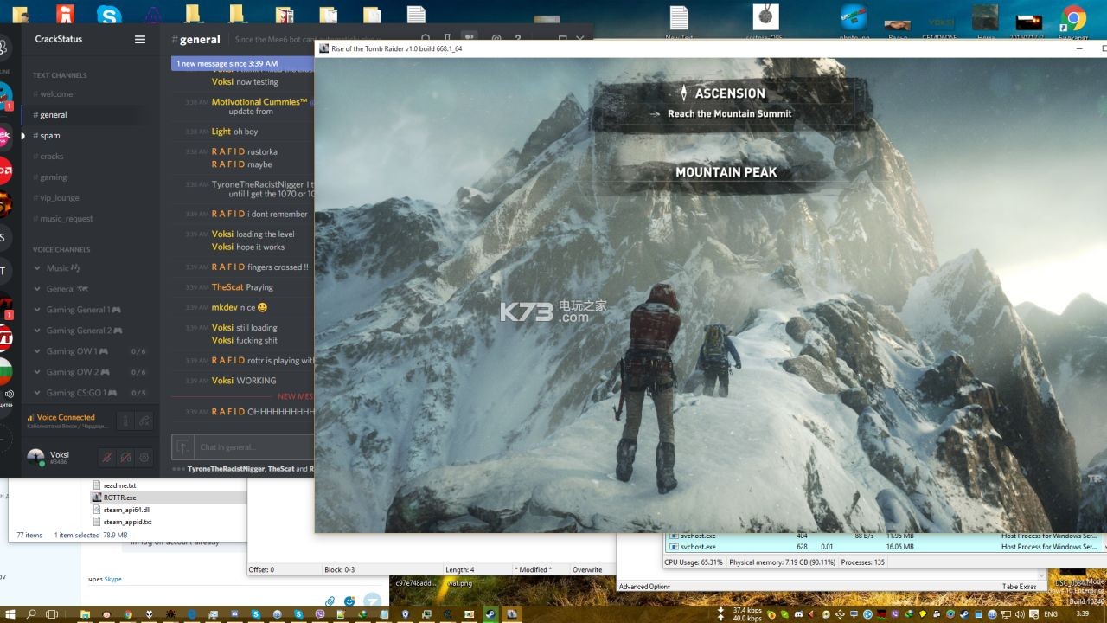This screenshot has height=623, width=1107.
Task: Click username Voksi beside 'WORKING' message
Action: tap(222, 381)
